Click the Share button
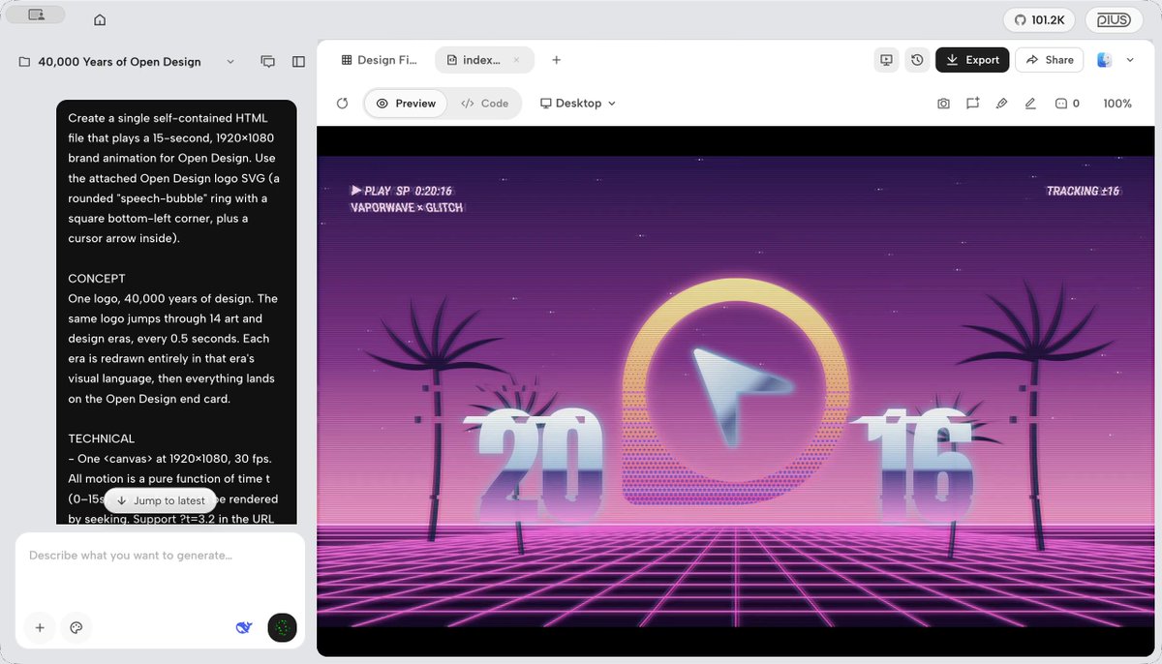 point(1050,60)
